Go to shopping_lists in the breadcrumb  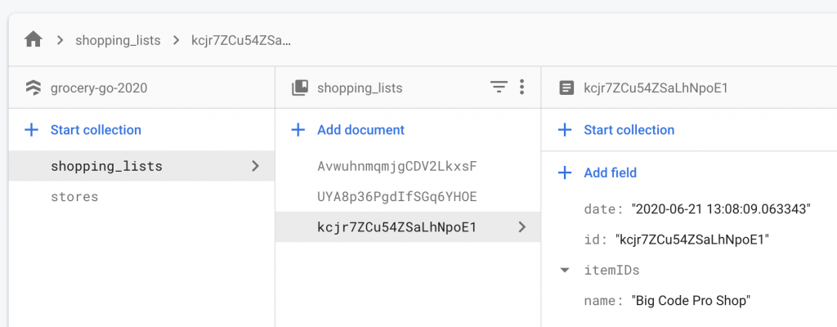tap(118, 39)
